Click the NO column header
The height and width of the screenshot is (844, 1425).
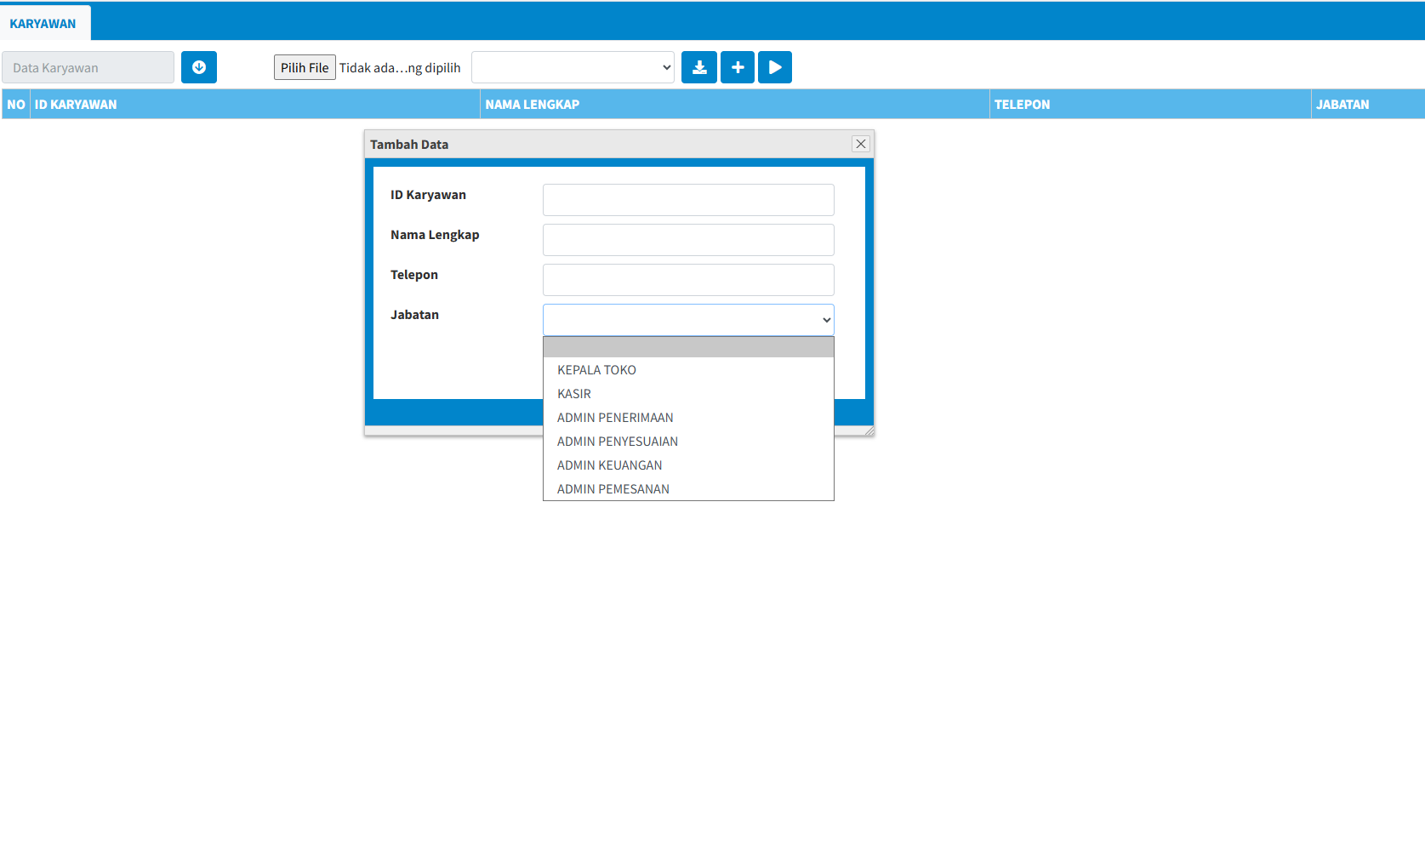pyautogui.click(x=16, y=104)
